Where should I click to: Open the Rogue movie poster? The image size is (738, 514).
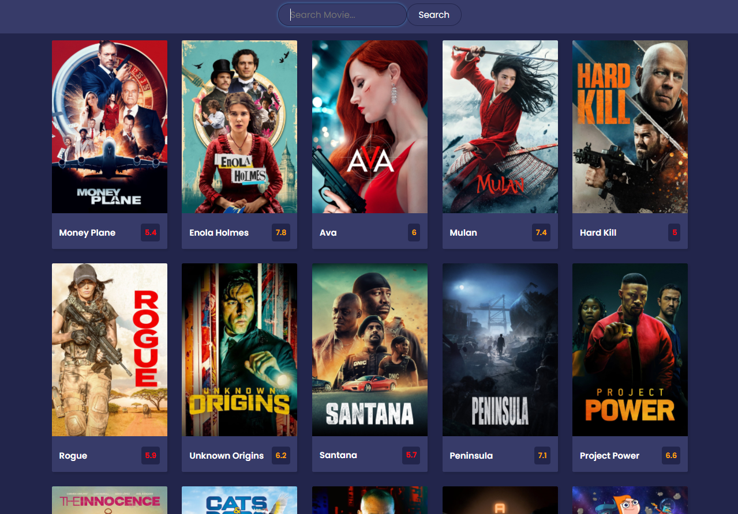tap(110, 350)
